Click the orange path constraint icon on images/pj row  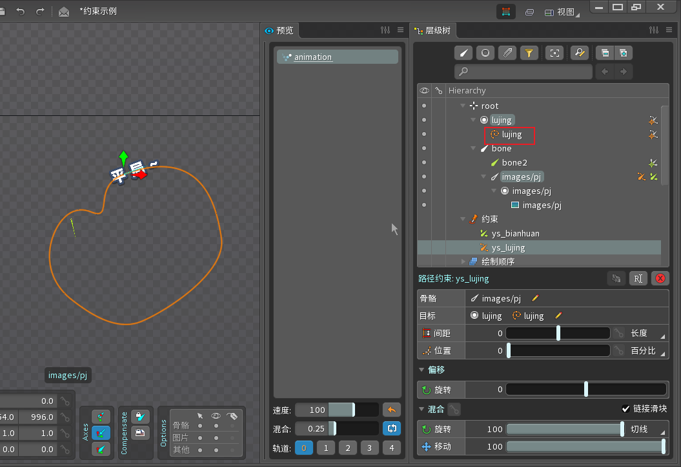[641, 176]
